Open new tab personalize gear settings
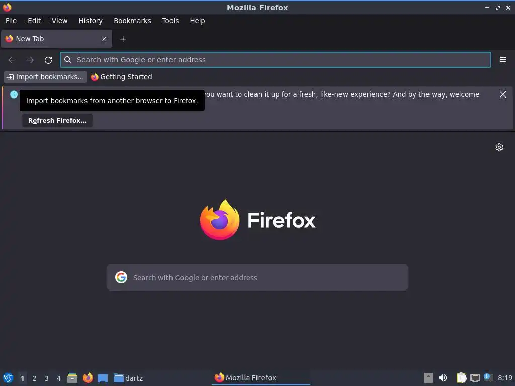 point(499,147)
